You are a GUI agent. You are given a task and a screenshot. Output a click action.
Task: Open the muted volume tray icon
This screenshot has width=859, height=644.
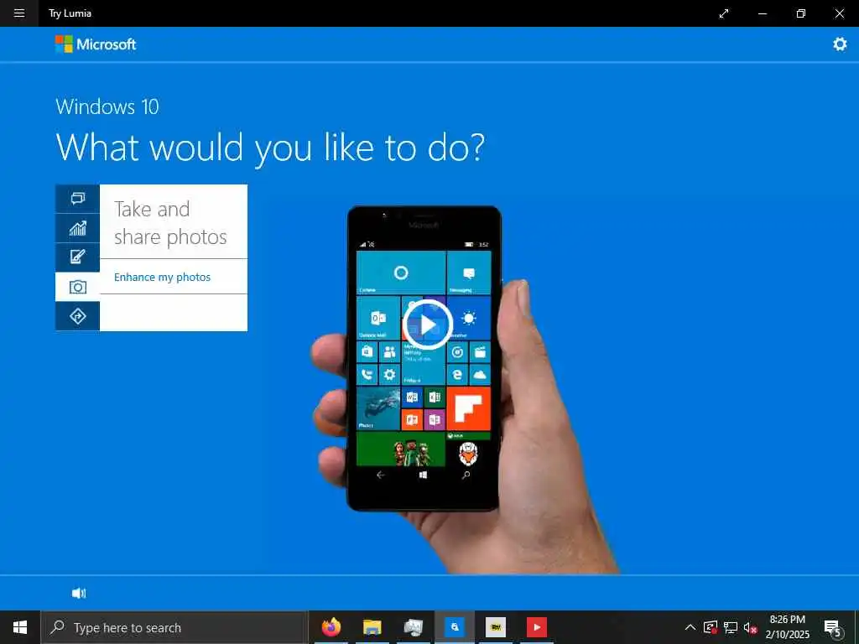point(750,627)
